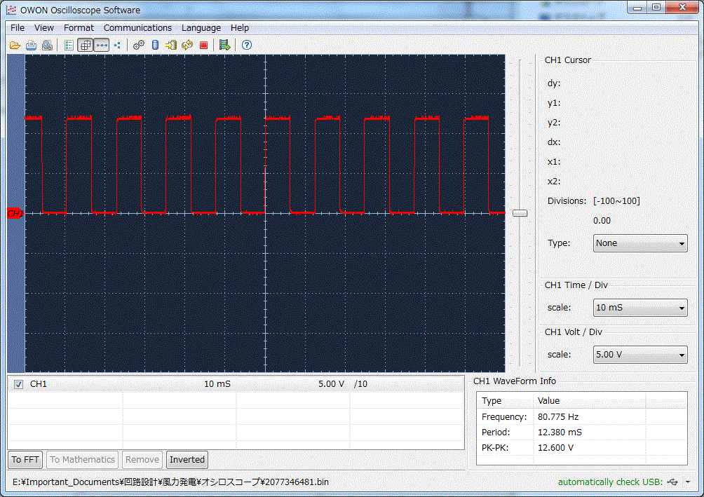Open the View menu

44,28
